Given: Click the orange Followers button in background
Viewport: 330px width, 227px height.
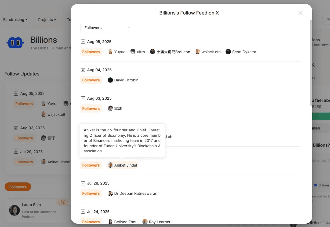Looking at the screenshot, I should pyautogui.click(x=18, y=187).
